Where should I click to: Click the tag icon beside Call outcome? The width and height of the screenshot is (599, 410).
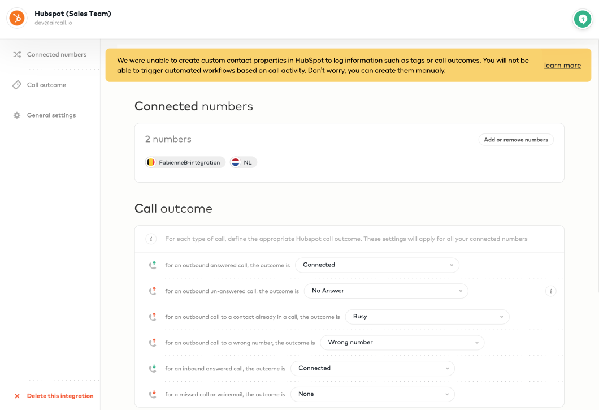click(x=17, y=85)
